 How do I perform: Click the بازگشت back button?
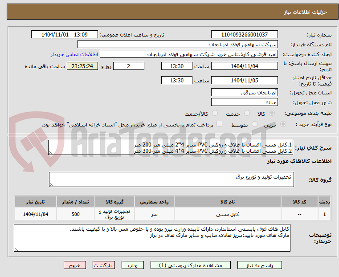tap(104, 265)
